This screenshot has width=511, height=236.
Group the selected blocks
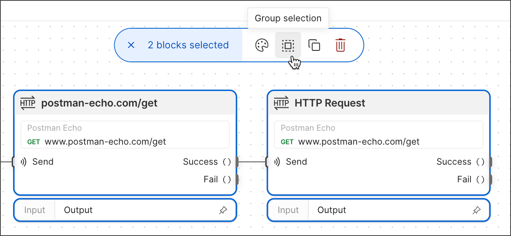(288, 45)
